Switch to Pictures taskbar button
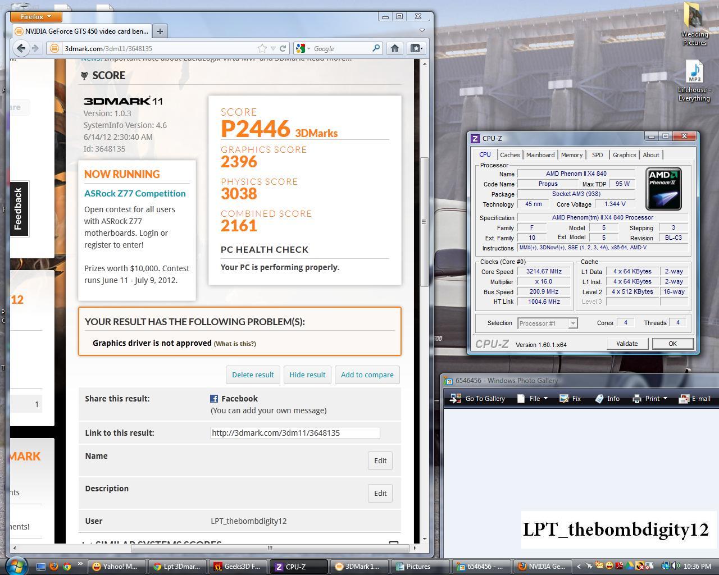The height and width of the screenshot is (575, 719). tap(420, 567)
